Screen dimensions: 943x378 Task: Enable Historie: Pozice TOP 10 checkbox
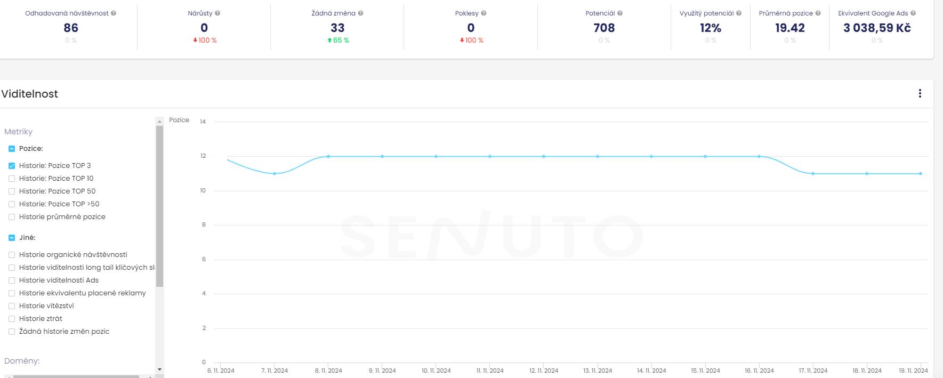tap(12, 179)
